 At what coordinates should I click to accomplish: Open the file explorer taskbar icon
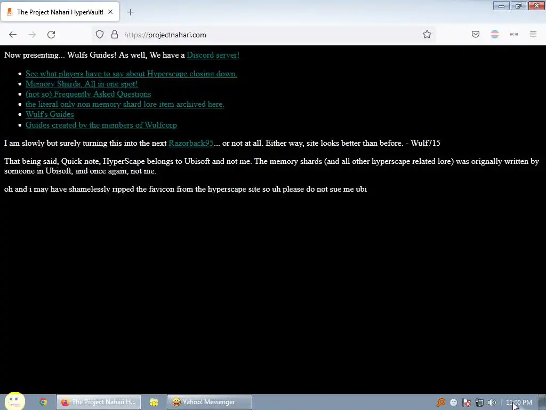[154, 402]
